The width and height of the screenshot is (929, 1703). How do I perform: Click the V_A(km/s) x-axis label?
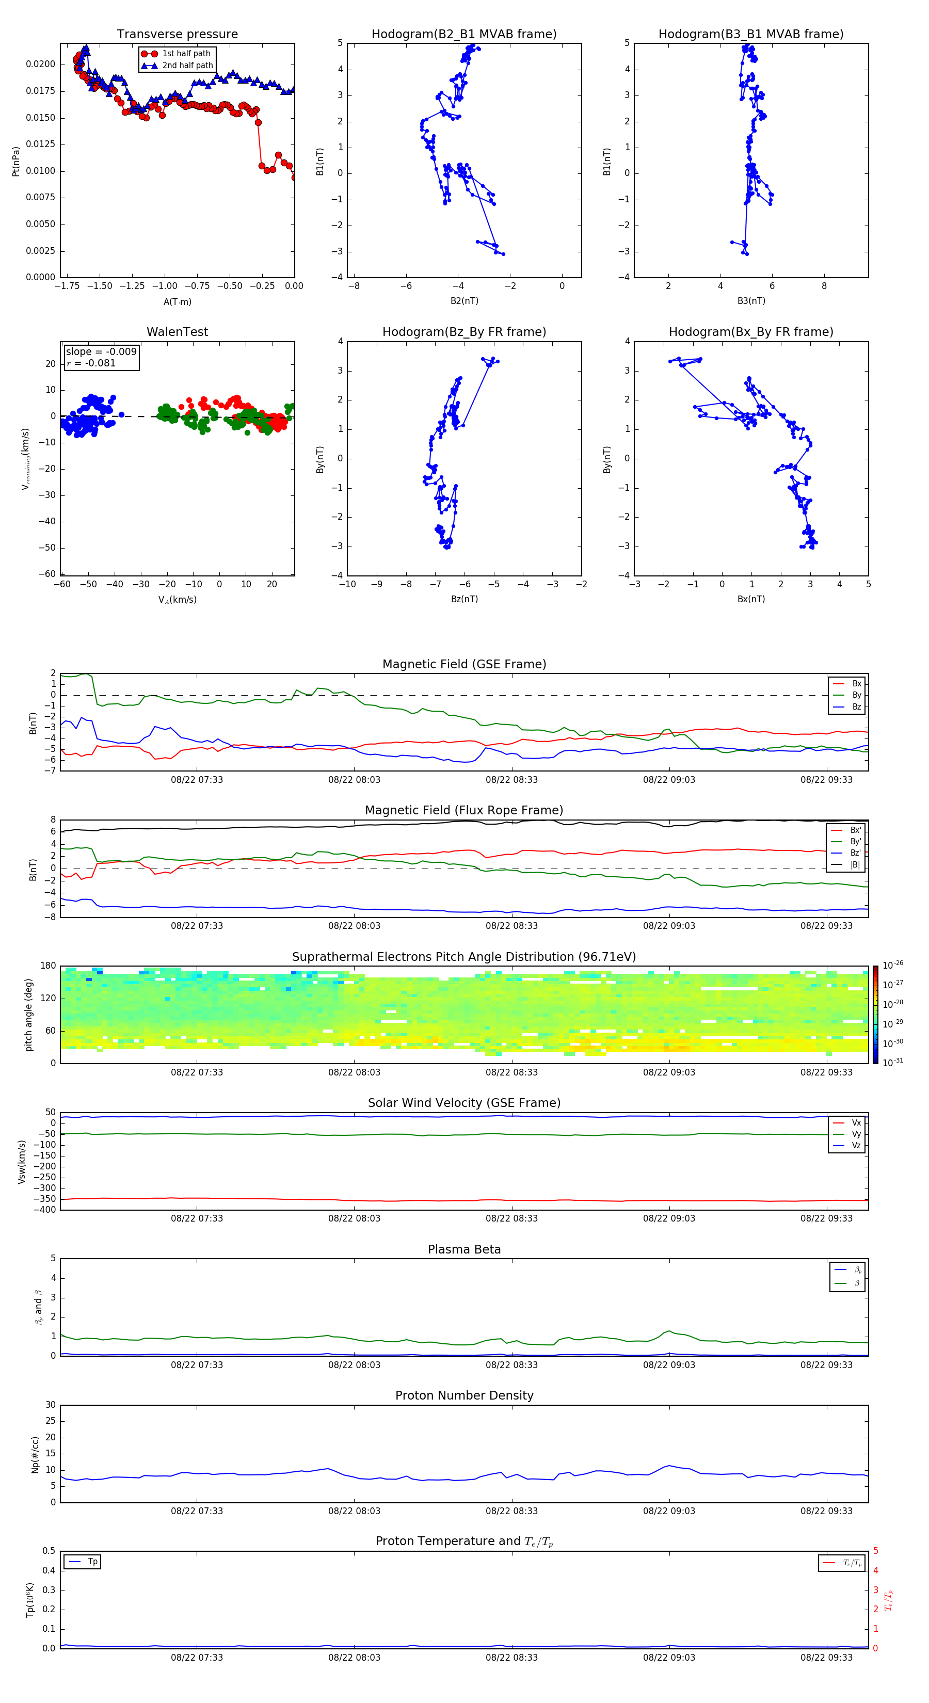[x=177, y=600]
